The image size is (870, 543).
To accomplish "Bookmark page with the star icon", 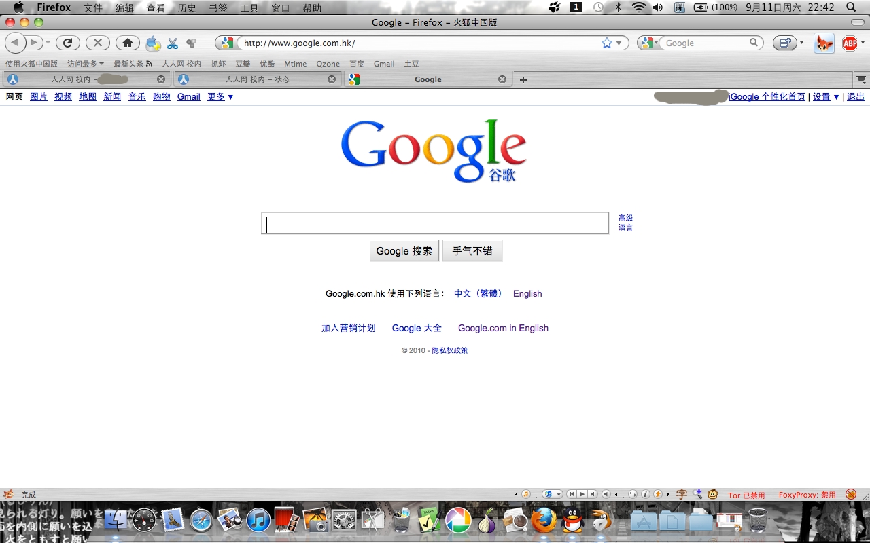I will [x=607, y=43].
